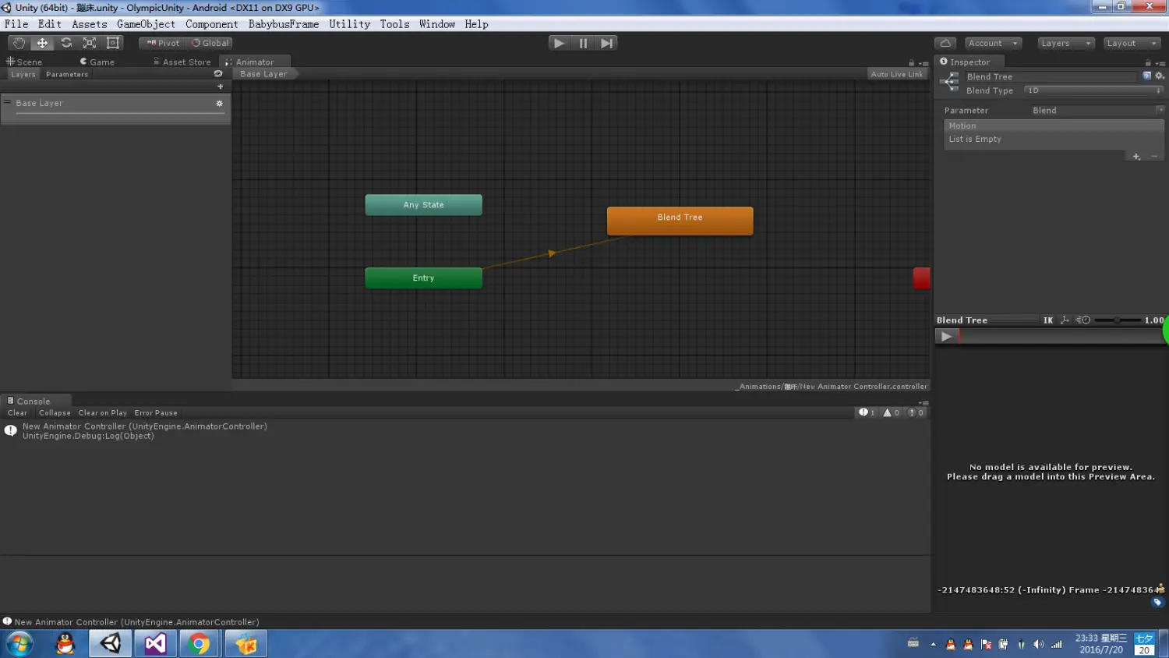Start Play mode with main play button

[x=559, y=43]
